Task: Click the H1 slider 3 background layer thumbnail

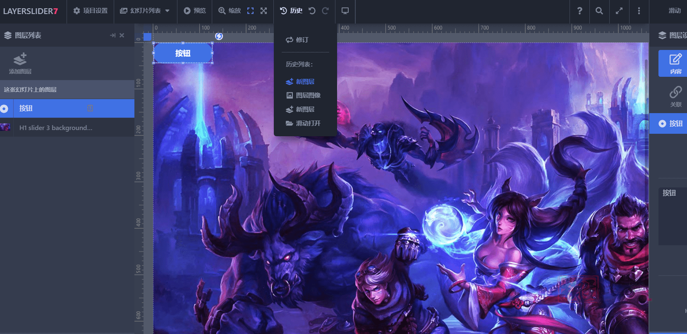Action: pyautogui.click(x=5, y=127)
